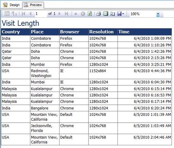Select the 6/5/2010 1:01:39 AM cell
Screen dimensions: 174x148
[145, 117]
